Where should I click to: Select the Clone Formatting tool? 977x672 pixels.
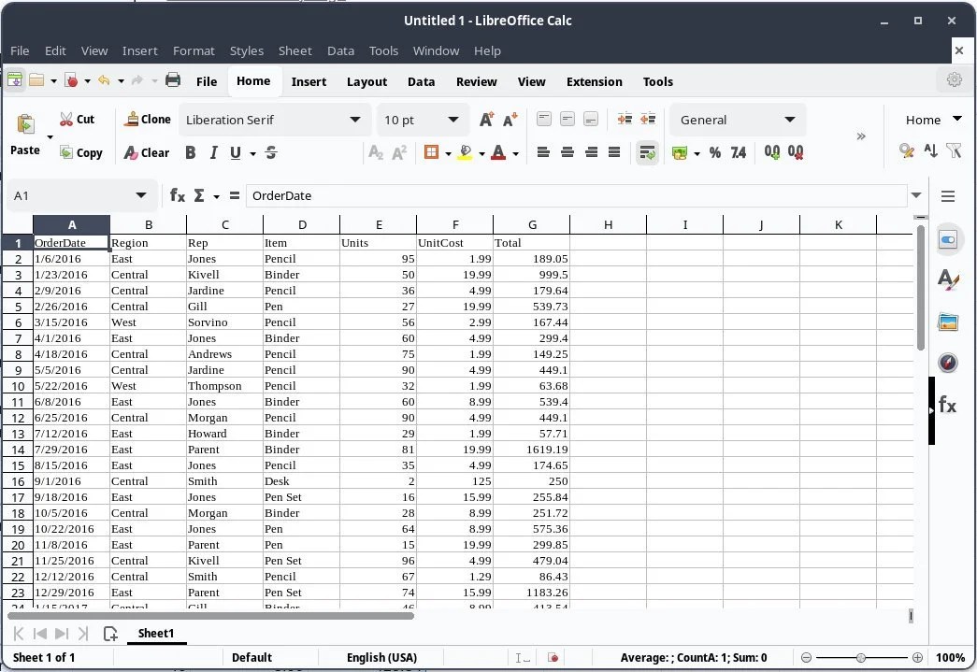point(147,119)
